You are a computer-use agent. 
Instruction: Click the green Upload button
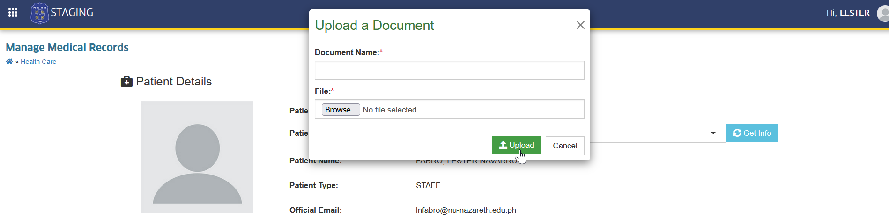point(517,145)
